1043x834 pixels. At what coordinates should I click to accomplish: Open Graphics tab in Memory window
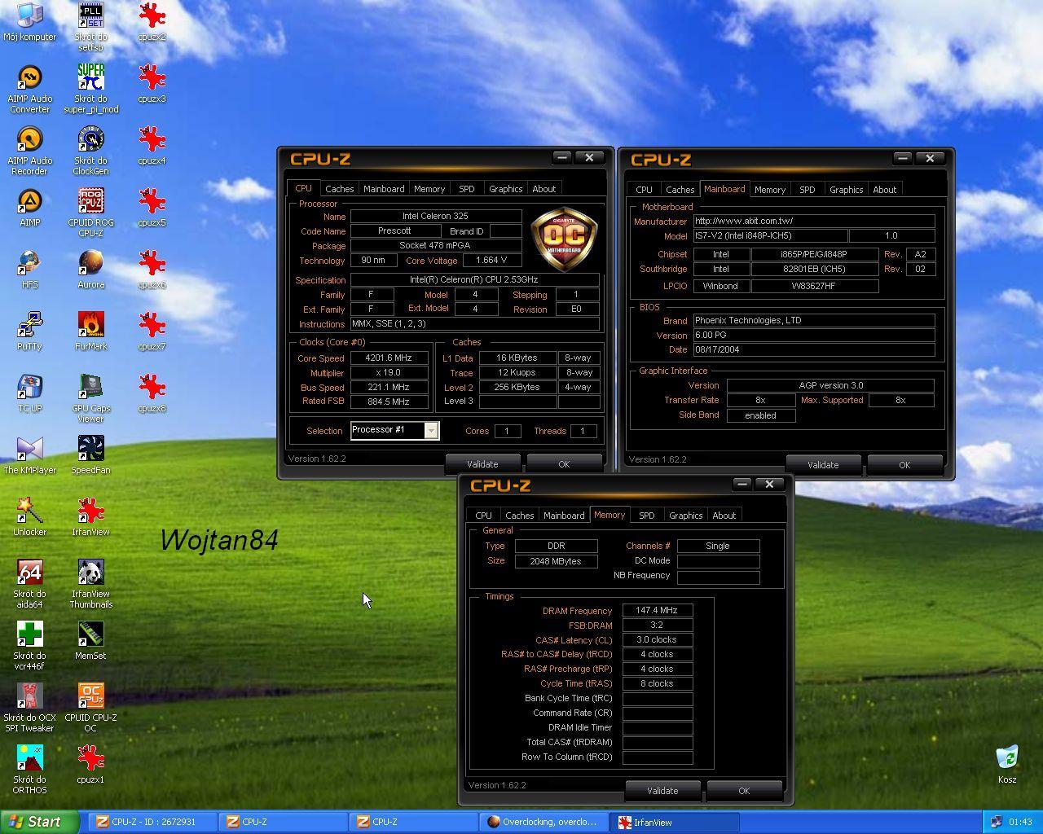tap(686, 516)
